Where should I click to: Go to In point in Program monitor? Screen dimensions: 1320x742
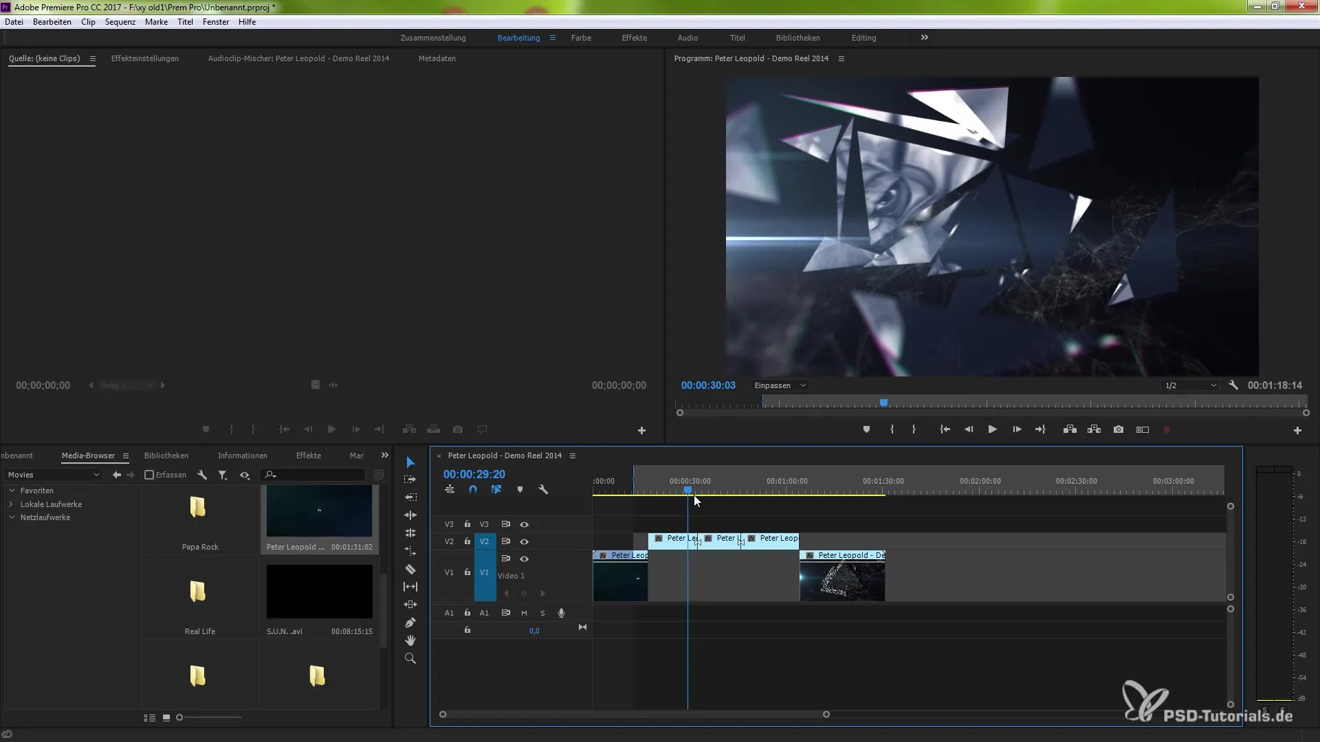945,429
